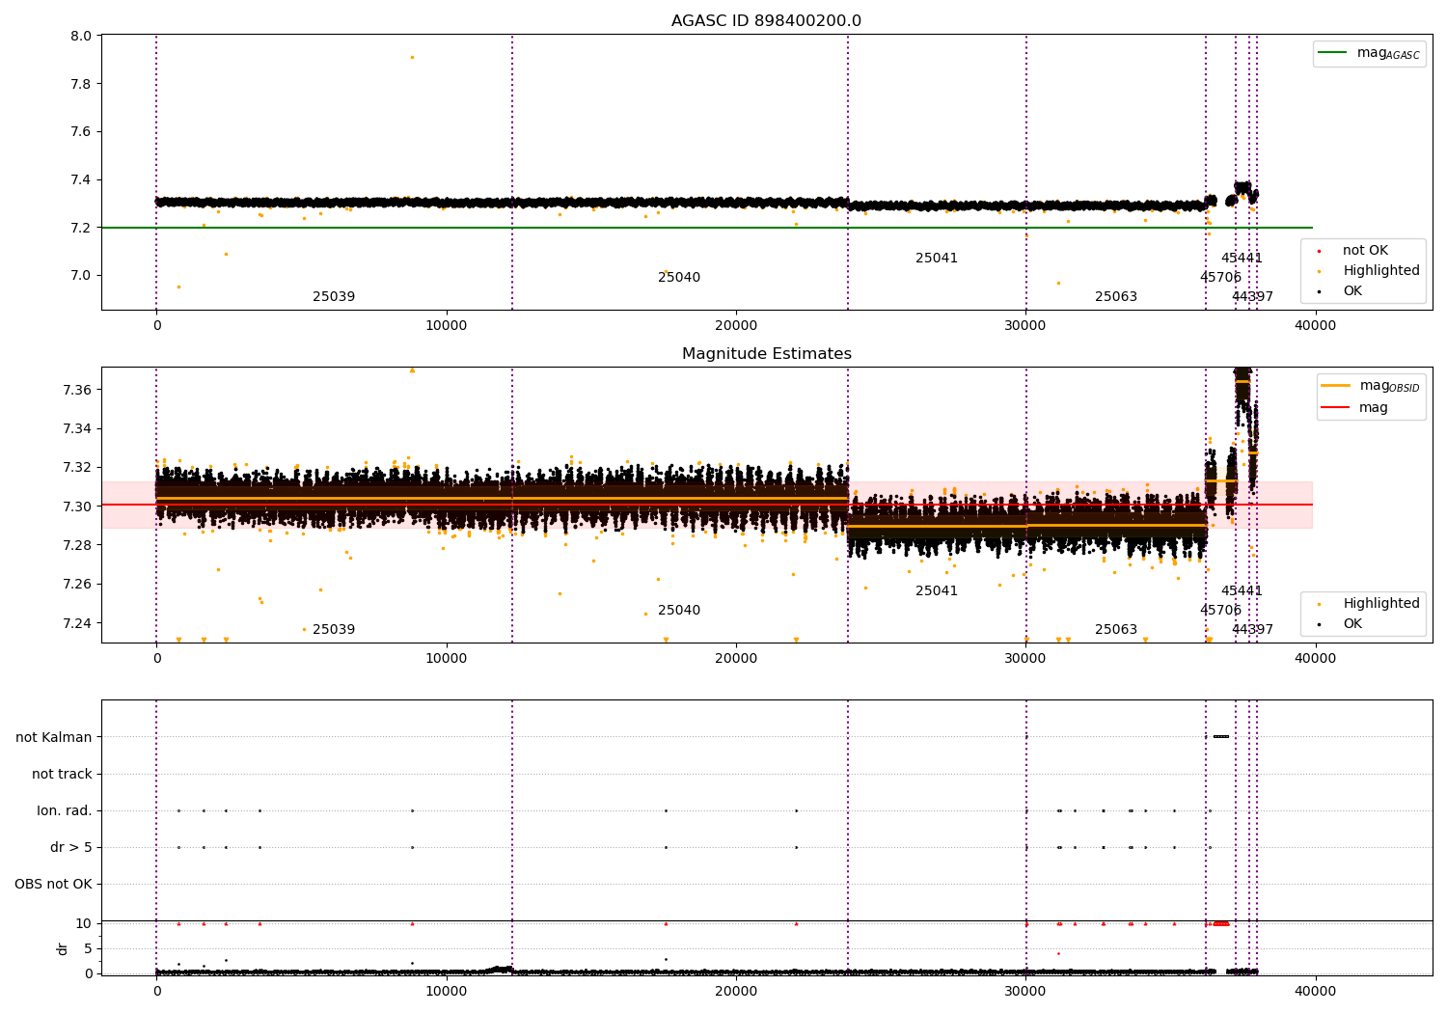Click obsid label 25039 in the top plot

click(334, 297)
